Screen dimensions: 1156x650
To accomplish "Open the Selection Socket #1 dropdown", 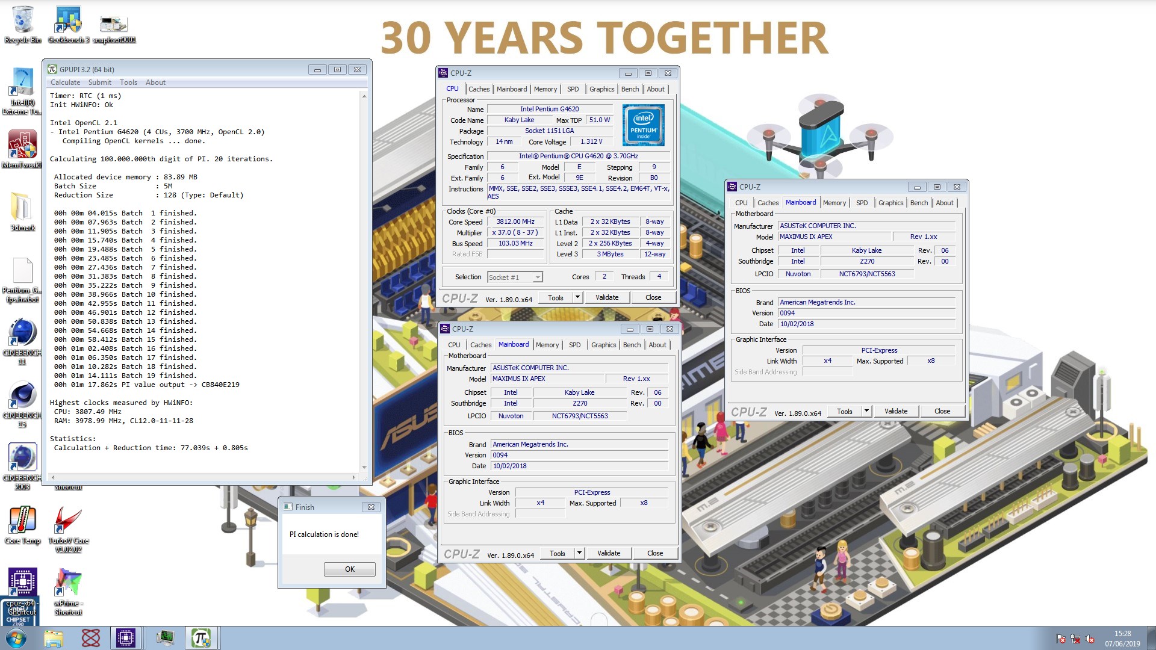I will coord(515,277).
